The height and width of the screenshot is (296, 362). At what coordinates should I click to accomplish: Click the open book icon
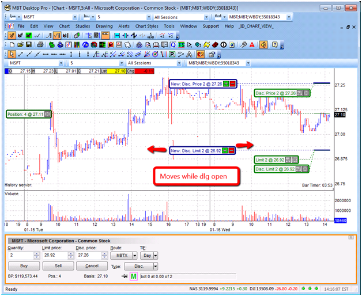pos(156,44)
